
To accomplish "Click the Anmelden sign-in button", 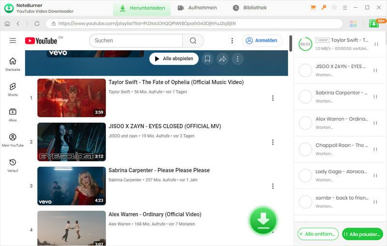I will pyautogui.click(x=262, y=41).
